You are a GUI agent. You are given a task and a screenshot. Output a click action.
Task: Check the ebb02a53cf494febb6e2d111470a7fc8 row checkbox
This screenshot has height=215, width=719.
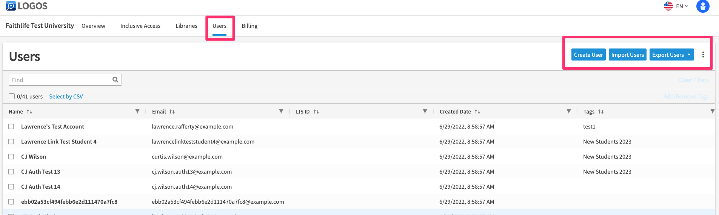(11, 202)
